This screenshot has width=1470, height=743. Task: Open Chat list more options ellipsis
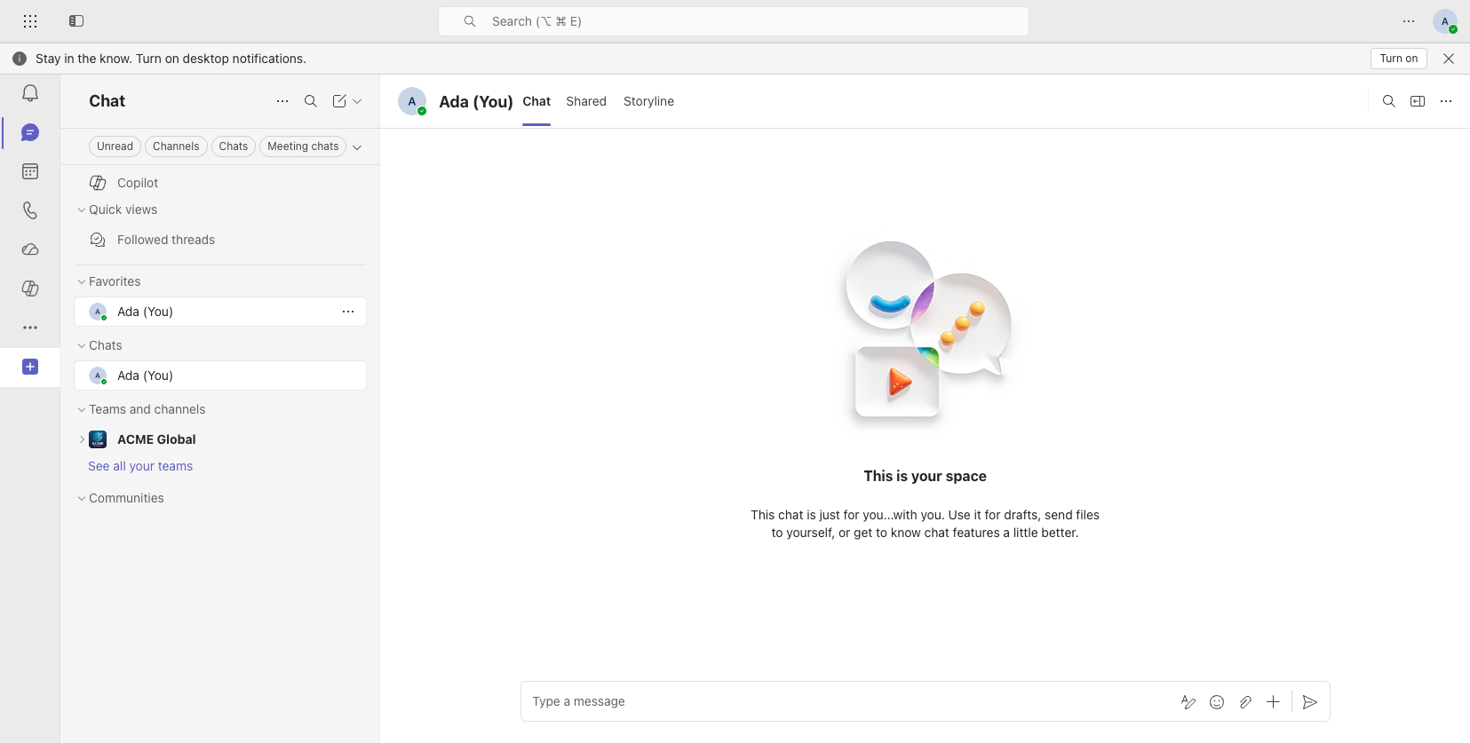[282, 101]
